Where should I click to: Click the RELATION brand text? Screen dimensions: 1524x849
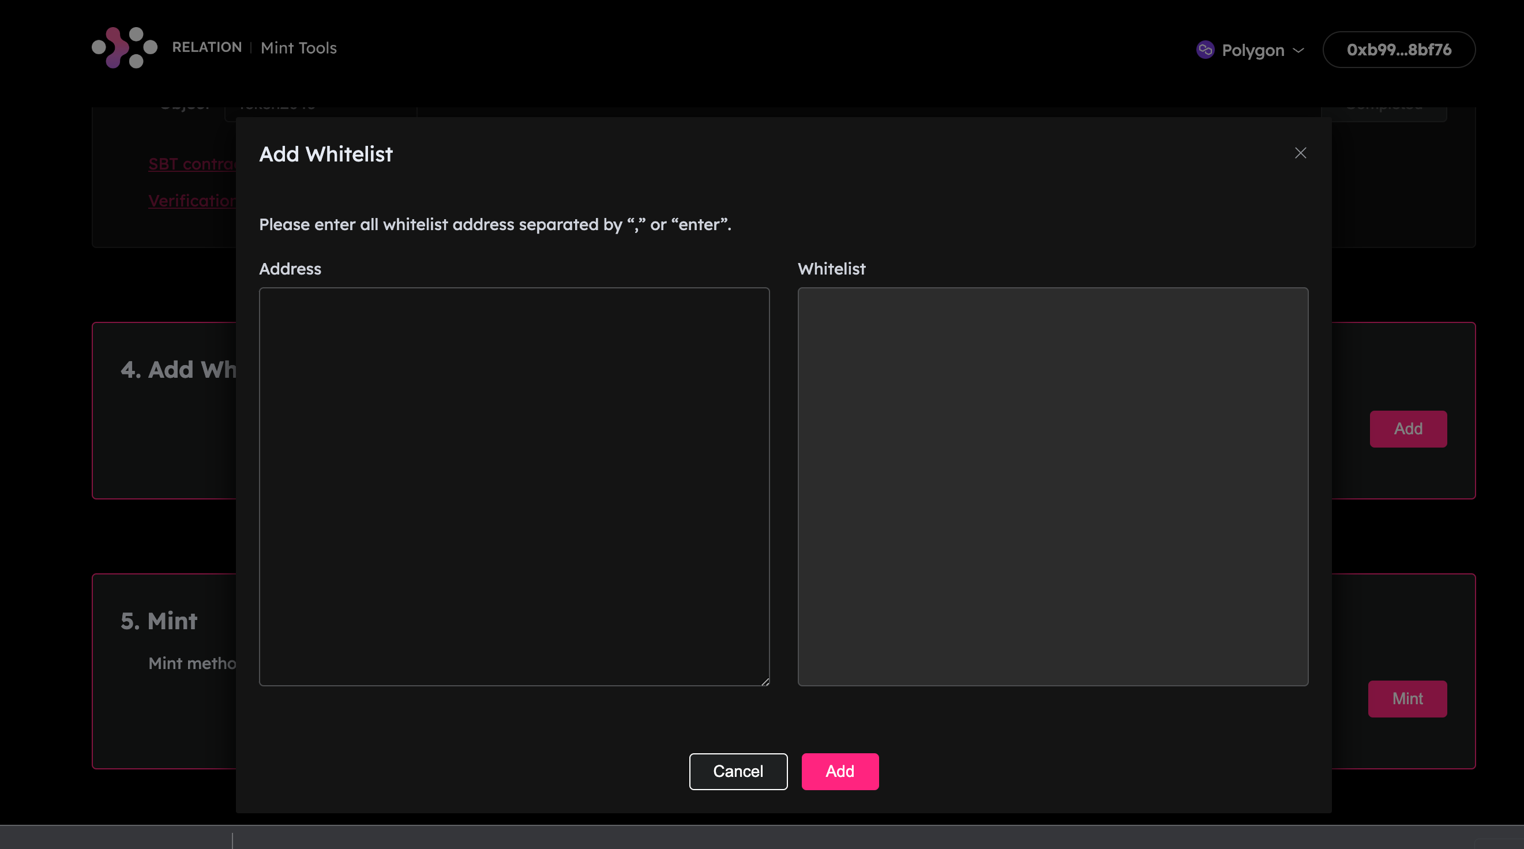[207, 47]
